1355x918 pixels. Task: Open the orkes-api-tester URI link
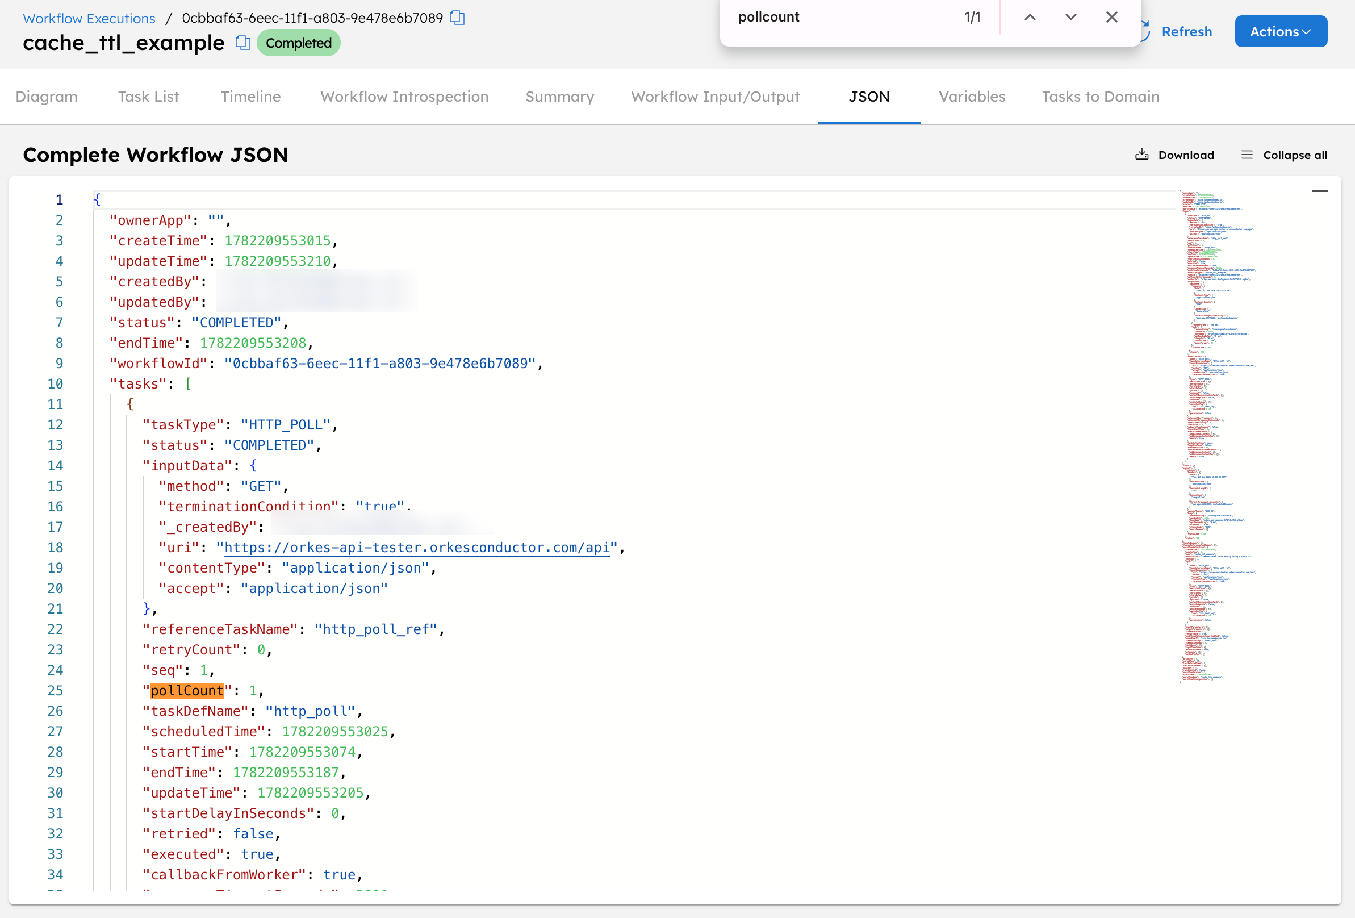tap(417, 548)
